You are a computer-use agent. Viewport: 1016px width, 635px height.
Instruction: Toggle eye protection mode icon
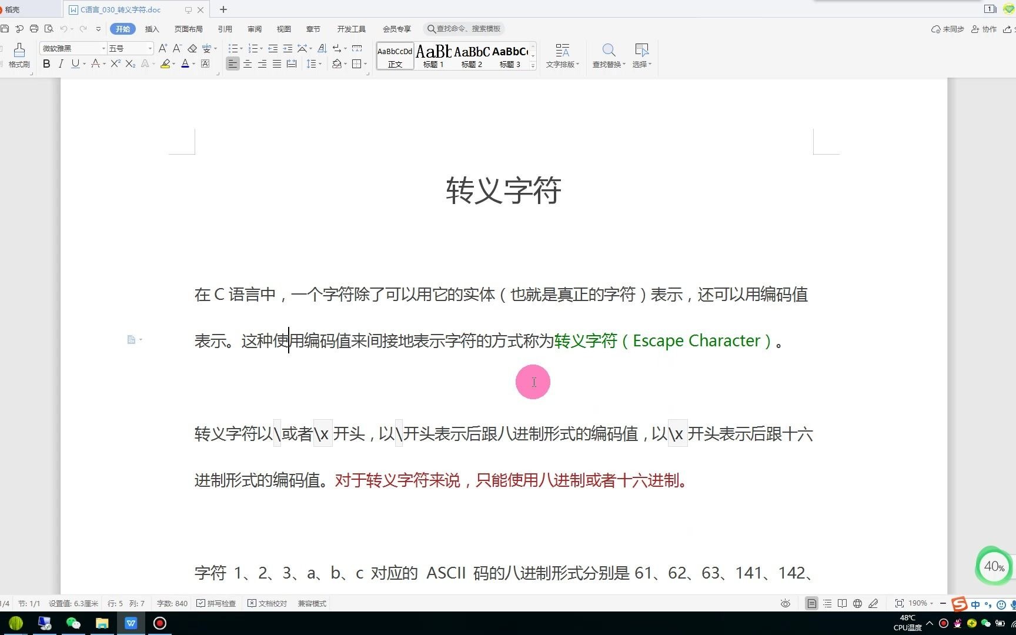tap(785, 603)
